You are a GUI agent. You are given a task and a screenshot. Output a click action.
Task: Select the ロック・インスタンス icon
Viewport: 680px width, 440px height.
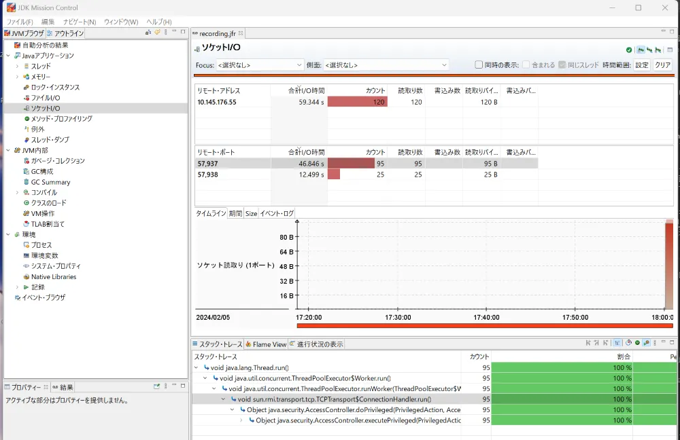coord(27,87)
